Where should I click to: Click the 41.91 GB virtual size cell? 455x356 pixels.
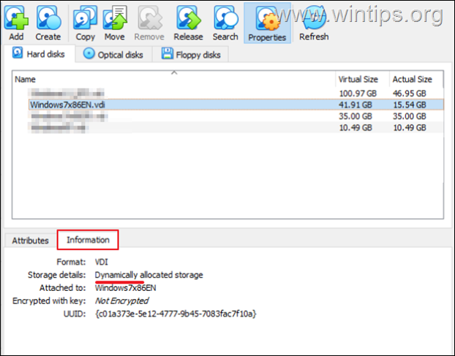pos(356,105)
